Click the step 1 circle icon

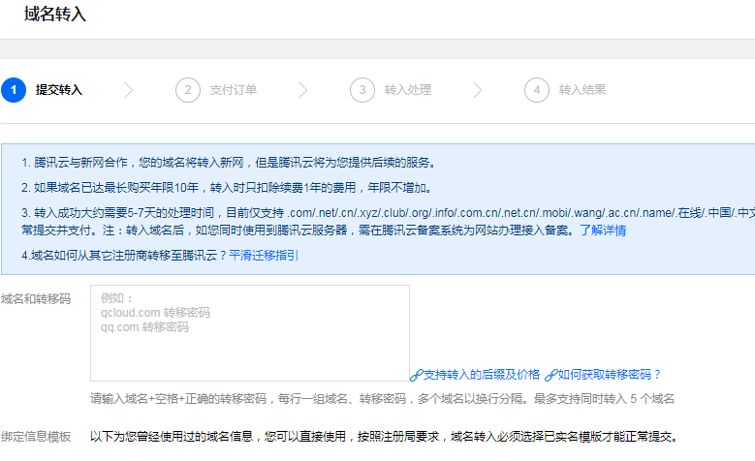[14, 90]
